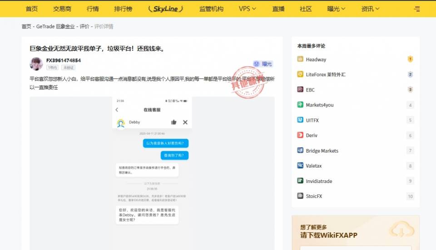Click the 评价详情 breadcrumb text
The width and height of the screenshot is (436, 250).
click(x=104, y=26)
